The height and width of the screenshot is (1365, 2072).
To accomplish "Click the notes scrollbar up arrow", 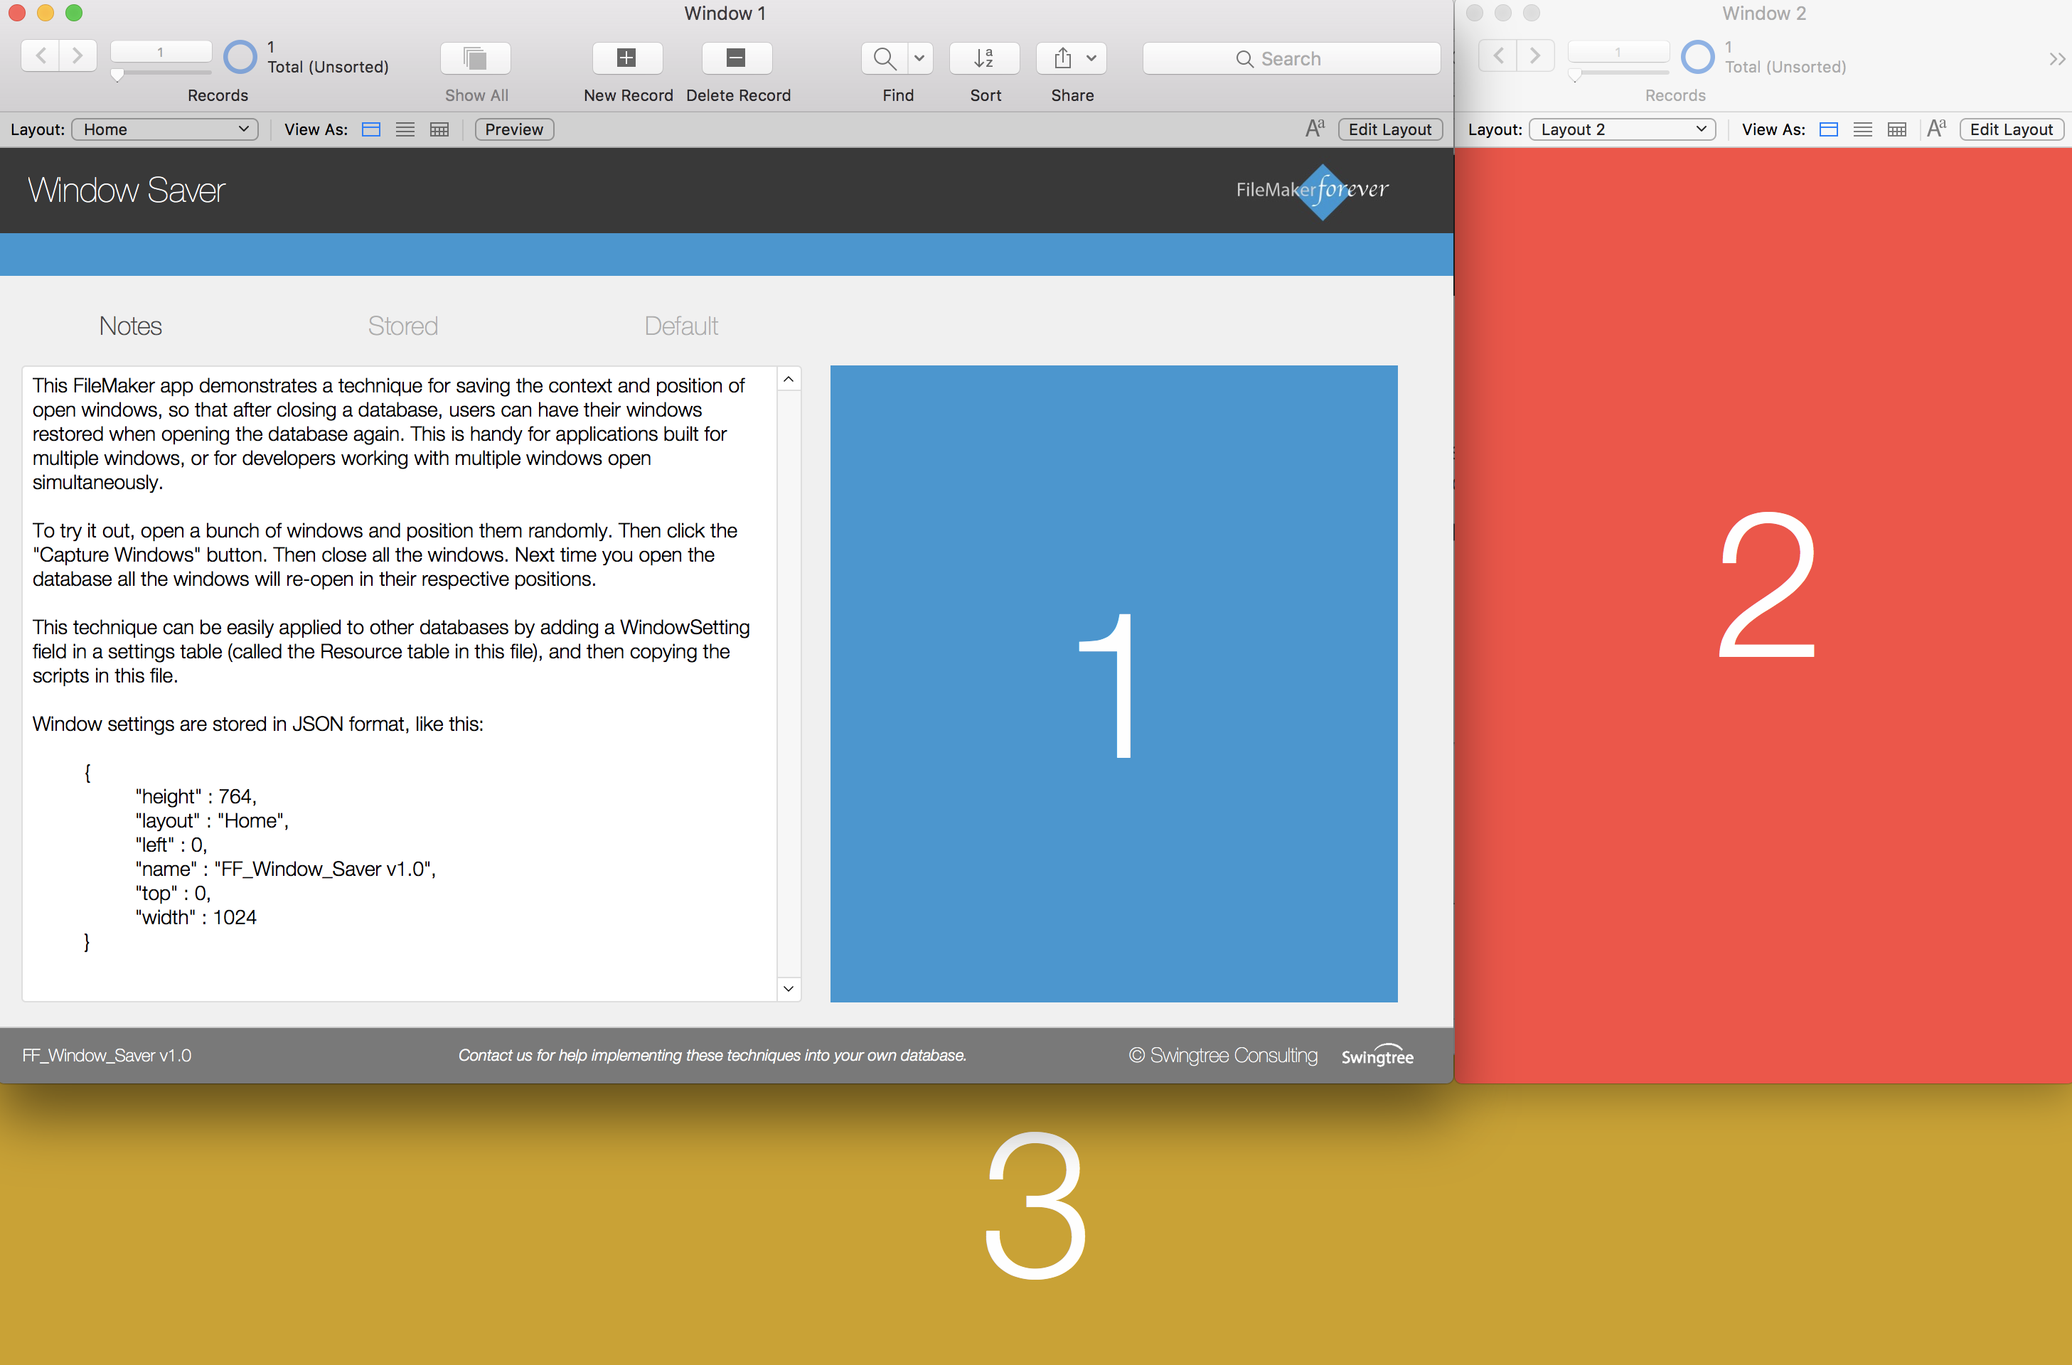I will [x=789, y=380].
